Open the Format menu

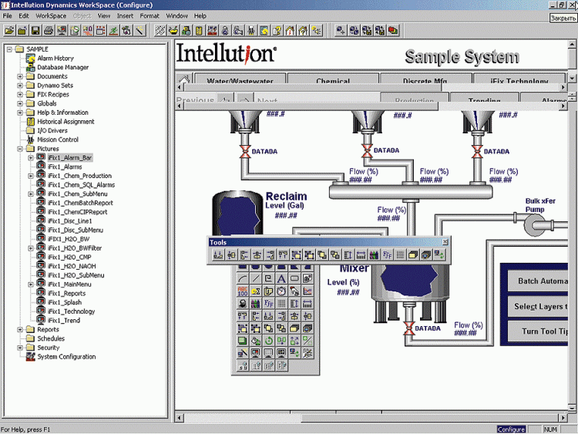pos(150,16)
